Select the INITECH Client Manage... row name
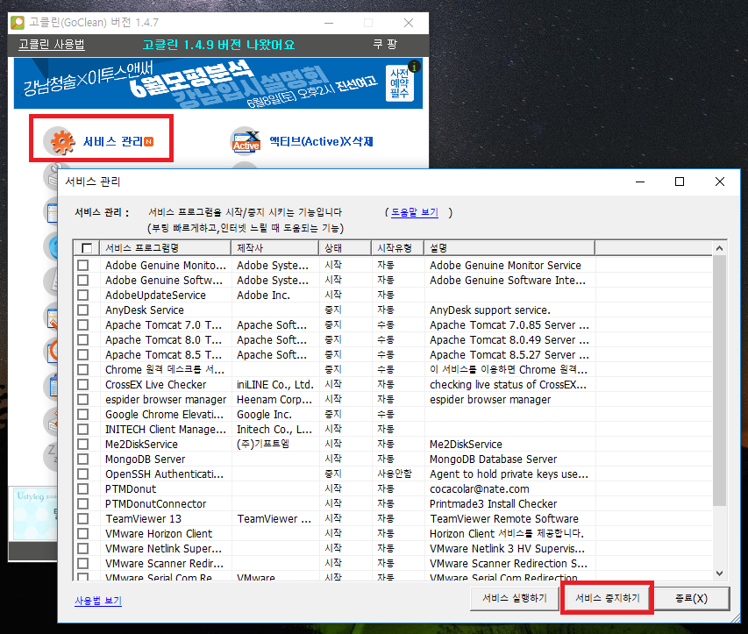The height and width of the screenshot is (634, 748). click(166, 430)
